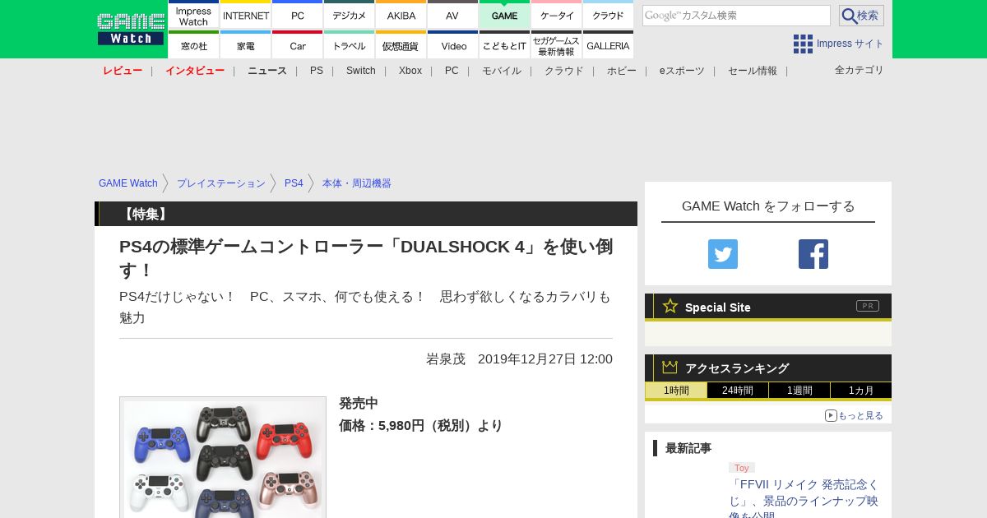This screenshot has height=518, width=987.
Task: Open the トラベル site tab
Action: coord(350,44)
